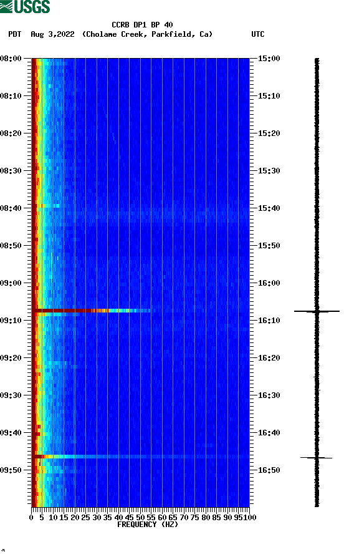Click the USGS logo
The height and width of the screenshot is (557, 344).
coord(25,6)
